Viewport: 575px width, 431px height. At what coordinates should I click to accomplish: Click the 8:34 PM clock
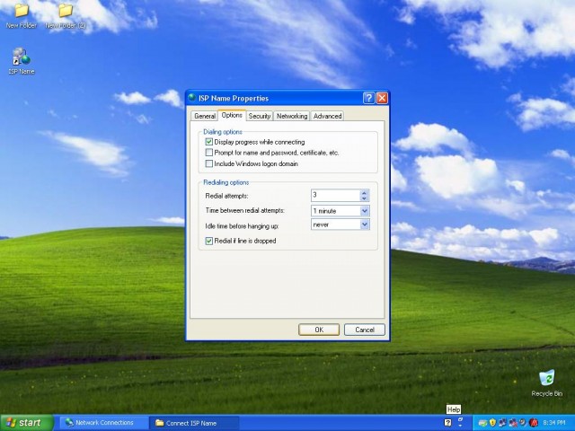[554, 423]
